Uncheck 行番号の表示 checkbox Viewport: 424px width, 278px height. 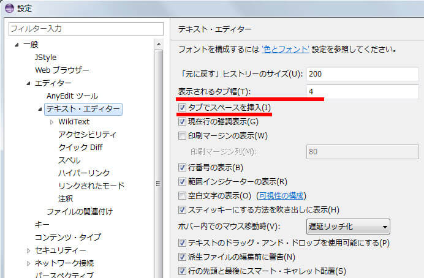coord(181,168)
